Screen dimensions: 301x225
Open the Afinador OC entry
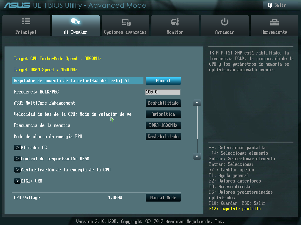(34, 148)
